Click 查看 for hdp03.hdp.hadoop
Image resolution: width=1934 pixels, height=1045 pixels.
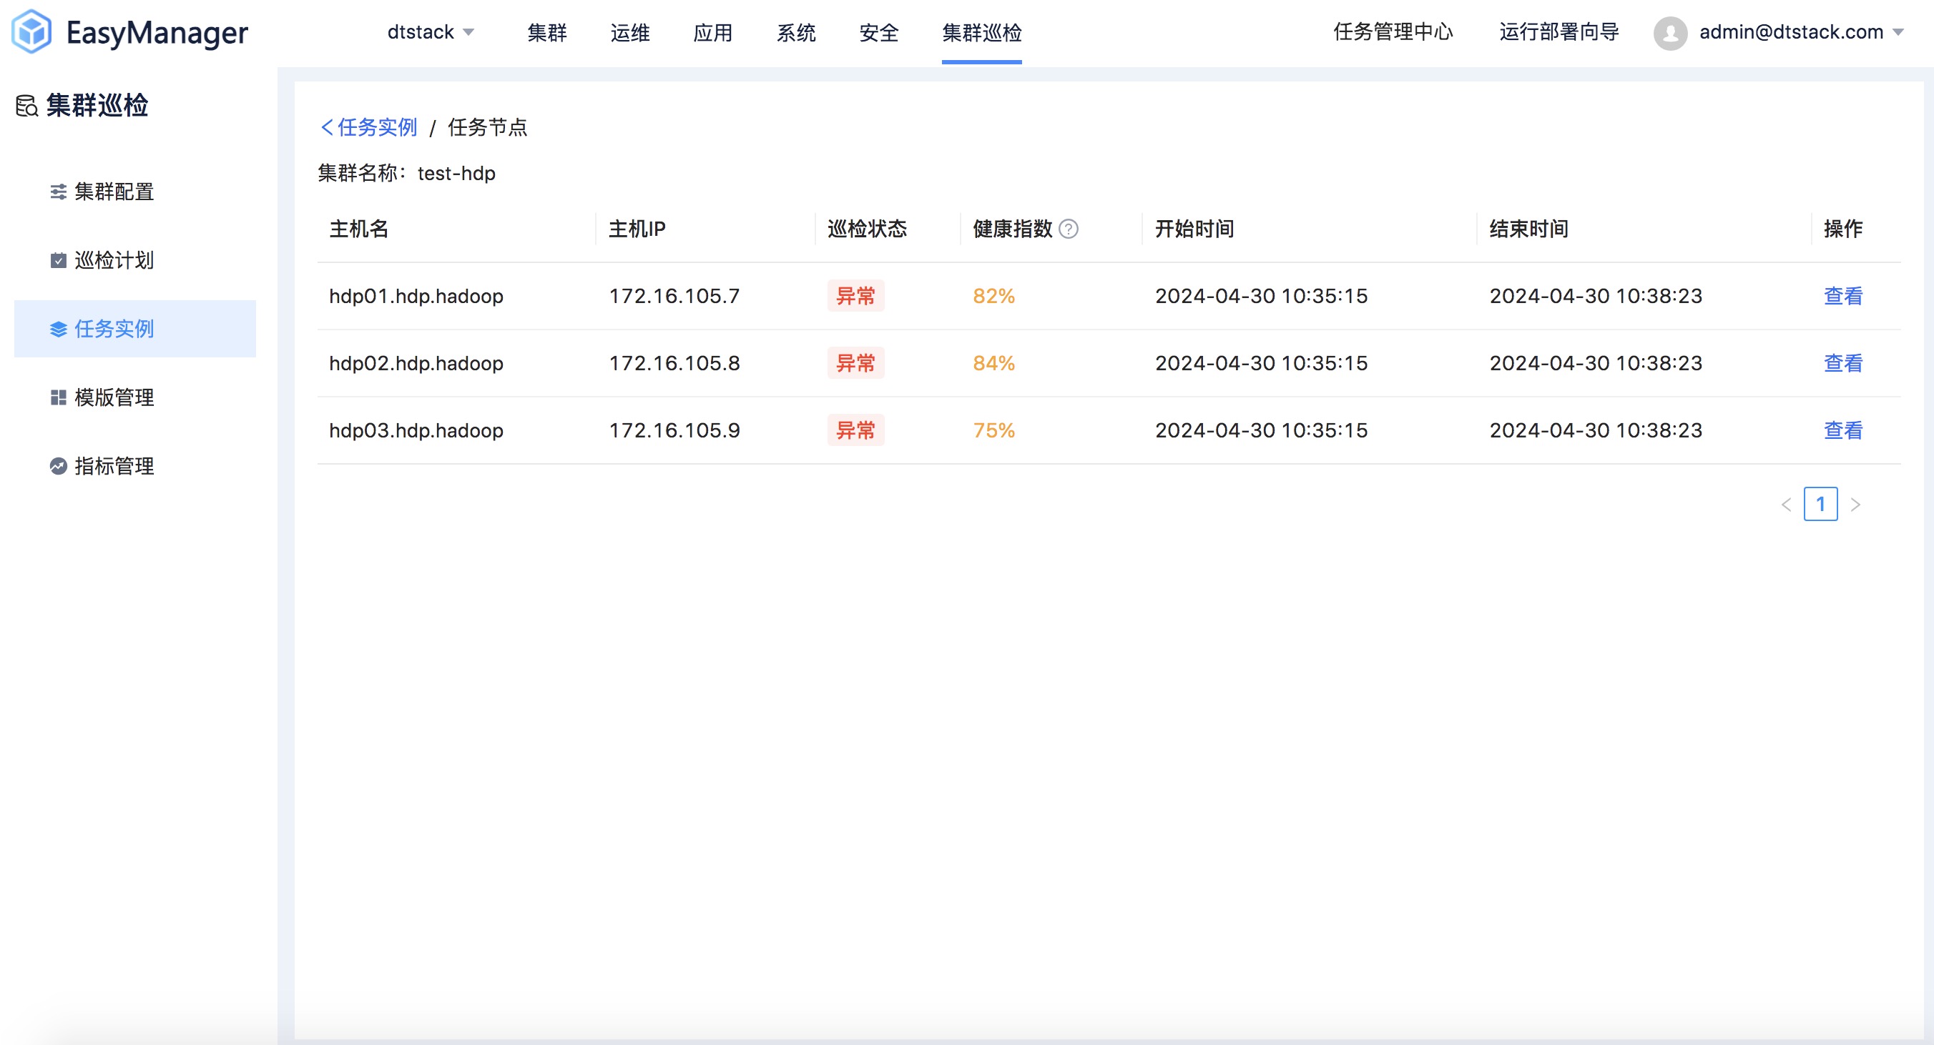point(1843,430)
